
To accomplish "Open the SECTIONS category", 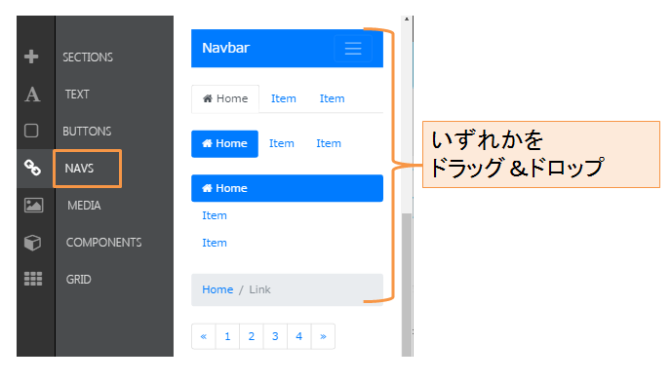I will 88,57.
